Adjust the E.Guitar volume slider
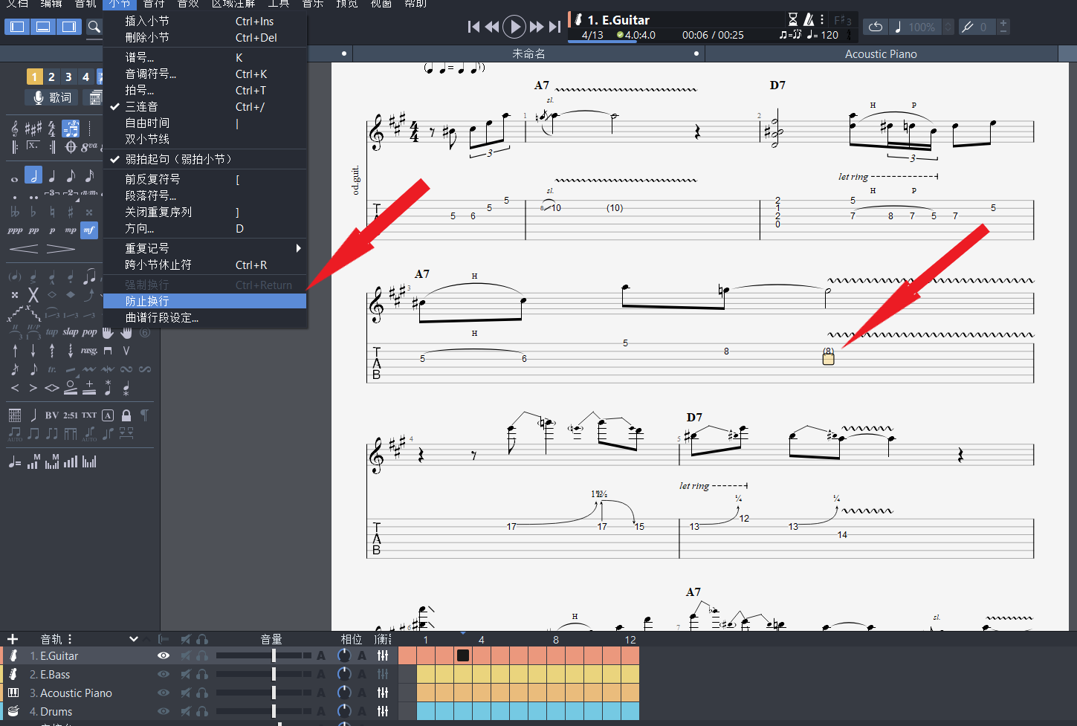 point(274,655)
